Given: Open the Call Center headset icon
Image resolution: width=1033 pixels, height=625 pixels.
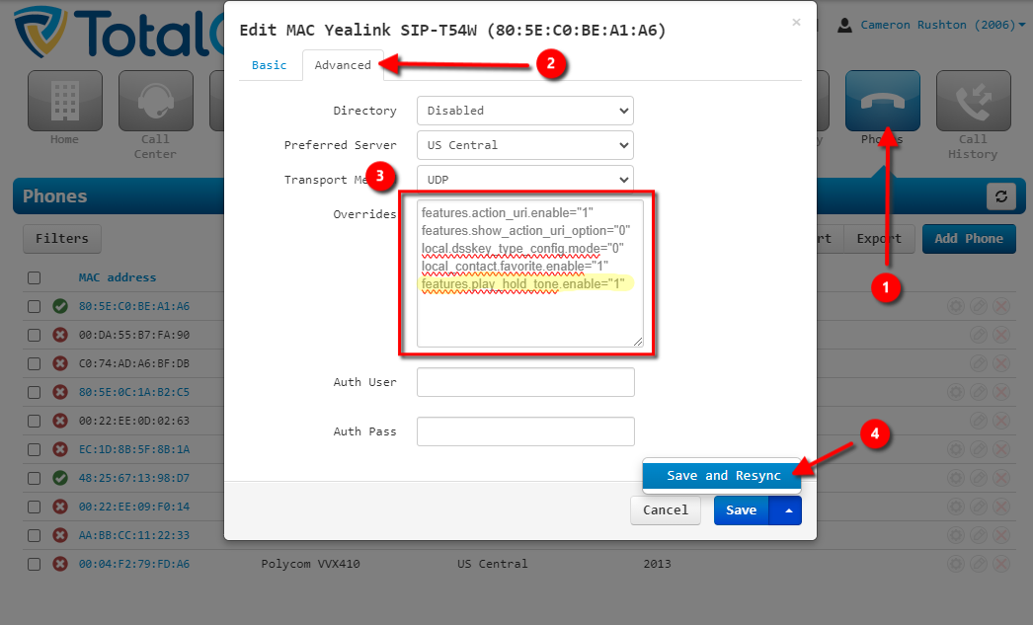Looking at the screenshot, I should (155, 101).
